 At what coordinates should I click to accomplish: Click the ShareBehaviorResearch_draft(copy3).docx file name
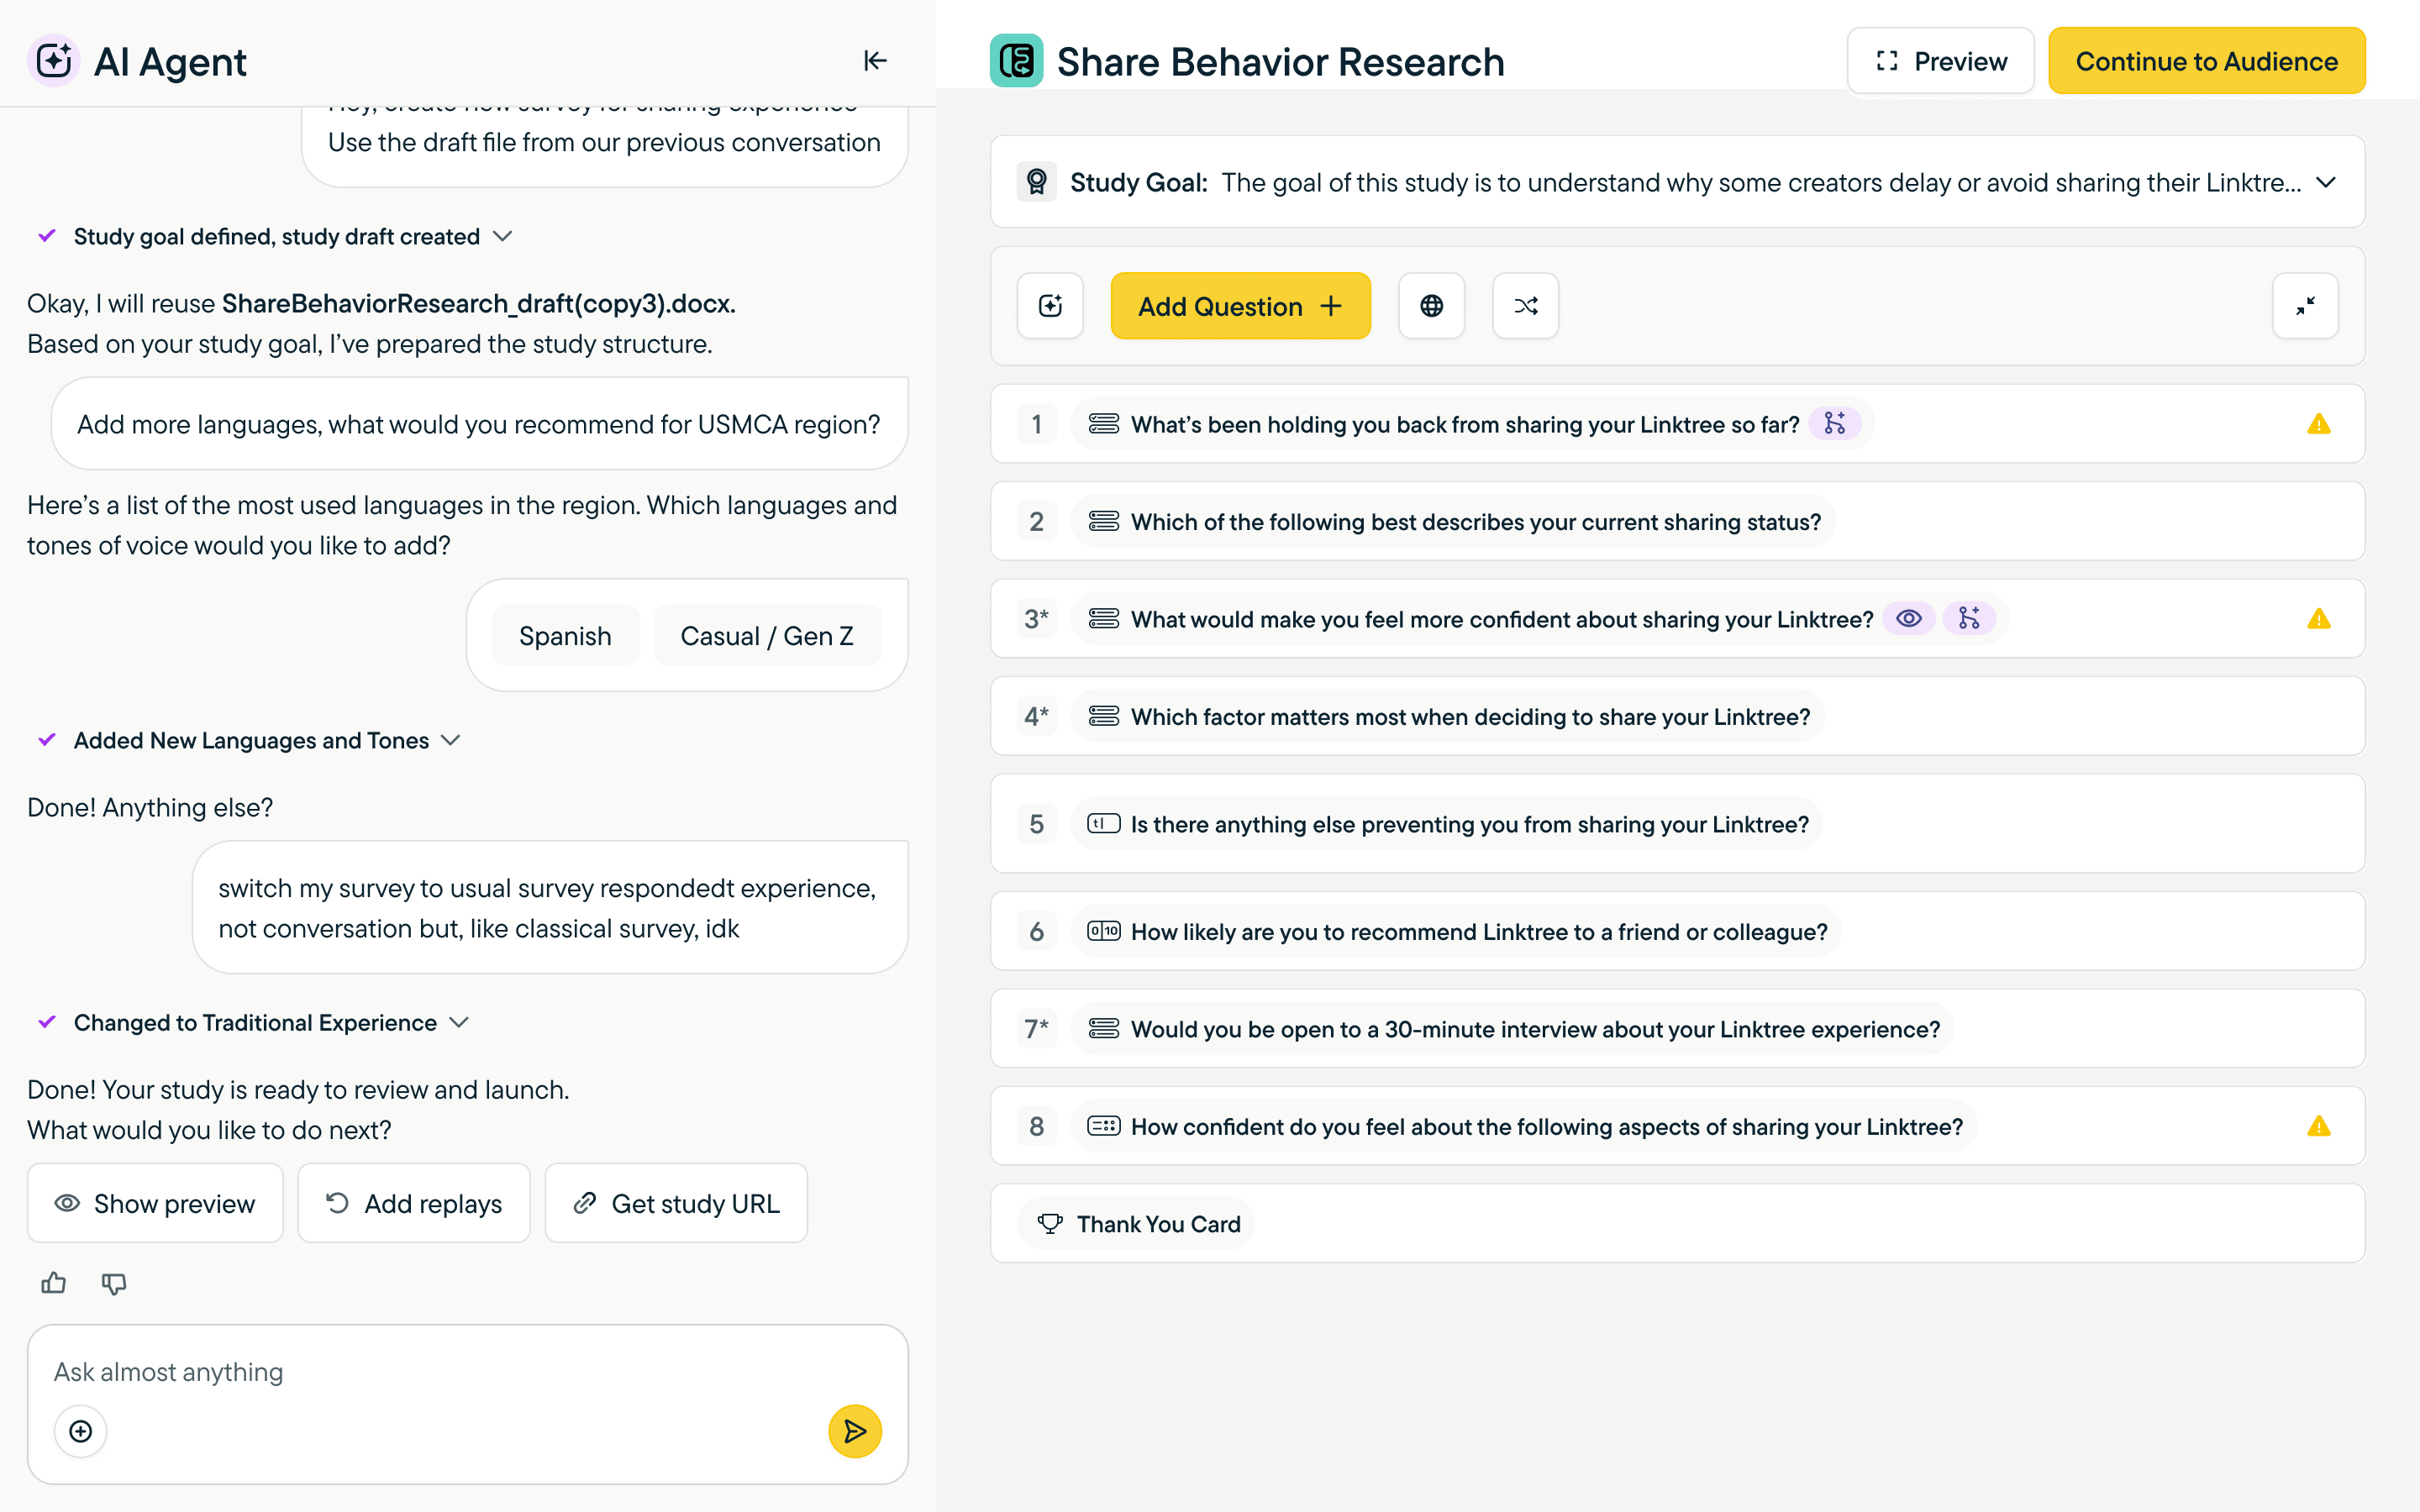(x=479, y=304)
